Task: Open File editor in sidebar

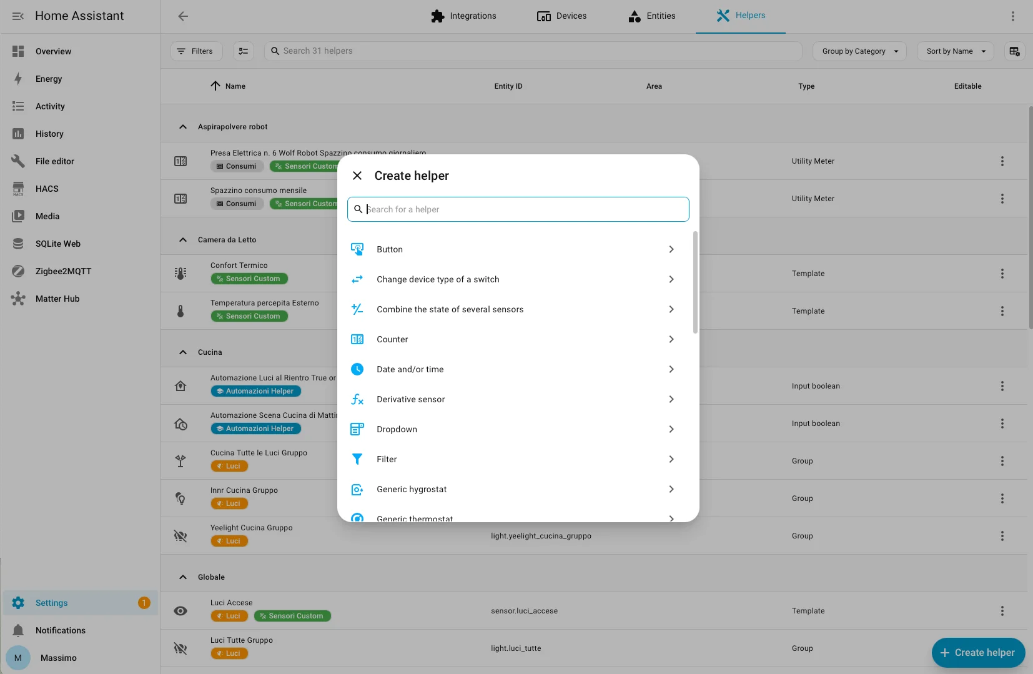Action: 80,161
